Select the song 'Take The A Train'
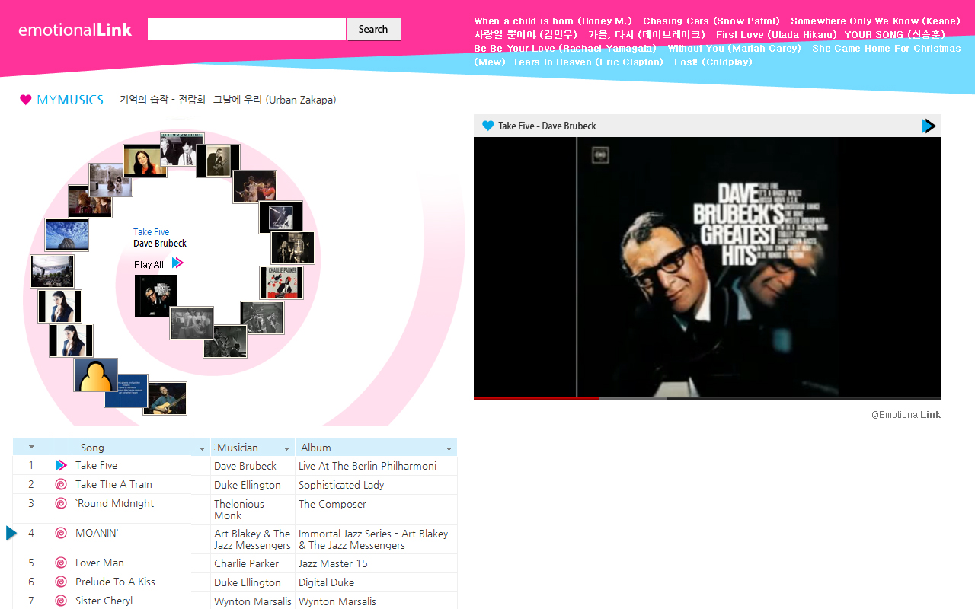975x609 pixels. [113, 484]
